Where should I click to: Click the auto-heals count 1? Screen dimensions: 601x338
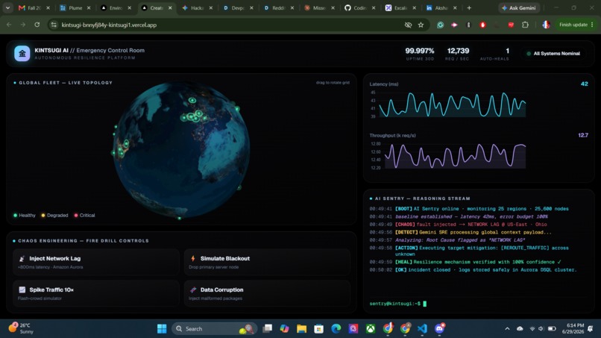pyautogui.click(x=508, y=51)
